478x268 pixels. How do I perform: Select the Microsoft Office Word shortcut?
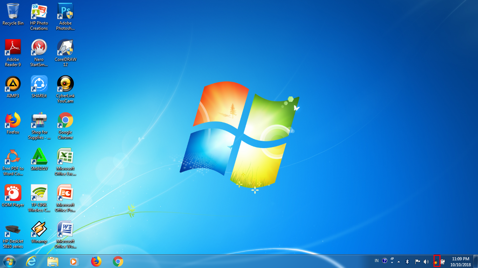pyautogui.click(x=65, y=235)
